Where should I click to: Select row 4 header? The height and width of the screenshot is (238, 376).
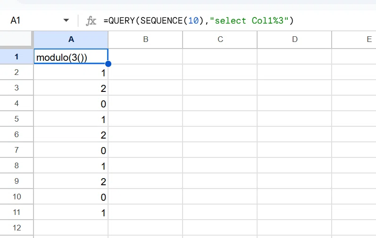(17, 103)
